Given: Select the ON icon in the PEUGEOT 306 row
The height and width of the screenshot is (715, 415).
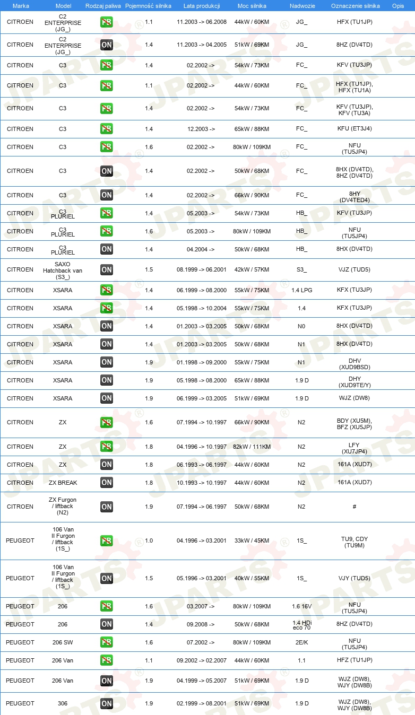Looking at the screenshot, I should point(107,704).
